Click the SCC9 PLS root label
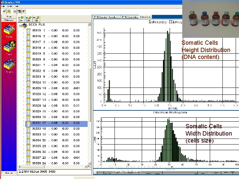Screen dimensions: 239x179 [37, 25]
